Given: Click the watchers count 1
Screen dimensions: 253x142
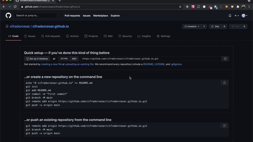Looking at the screenshot, I should (x=204, y=26).
